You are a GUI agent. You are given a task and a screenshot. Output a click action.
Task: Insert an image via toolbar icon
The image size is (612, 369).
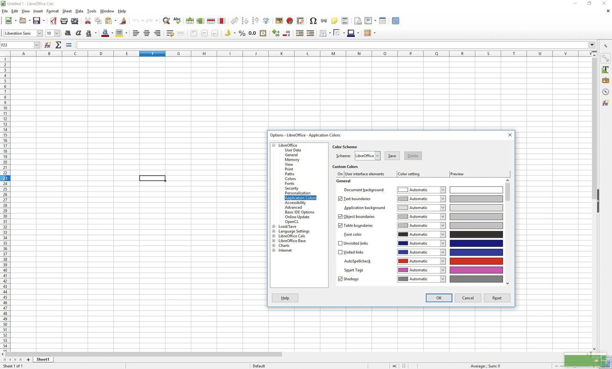(279, 21)
